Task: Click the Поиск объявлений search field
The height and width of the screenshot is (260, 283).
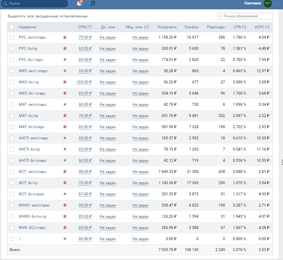Action: click(x=245, y=16)
